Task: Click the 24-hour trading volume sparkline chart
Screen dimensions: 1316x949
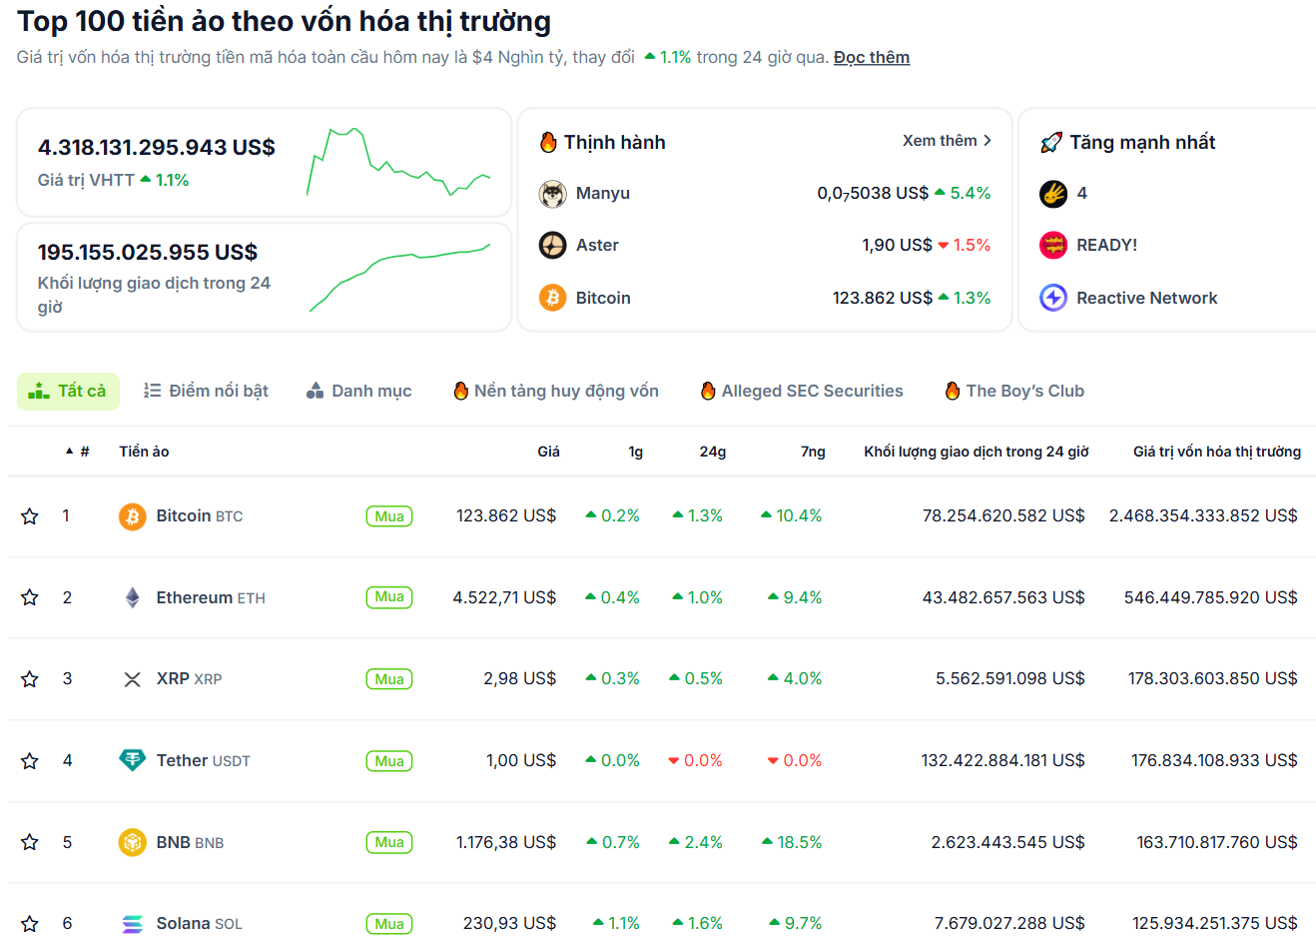Action: [x=398, y=273]
